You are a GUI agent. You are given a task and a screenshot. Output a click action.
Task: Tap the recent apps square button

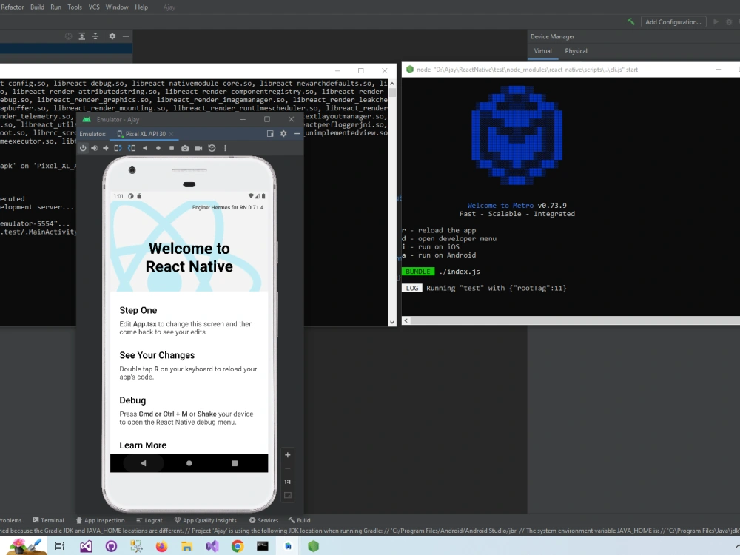click(235, 462)
